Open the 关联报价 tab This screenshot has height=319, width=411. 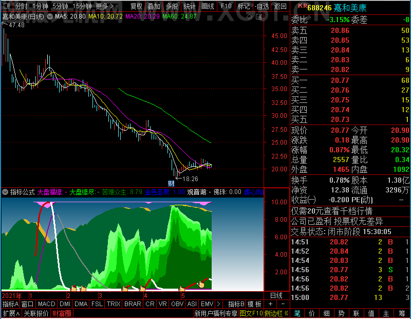[36, 313]
